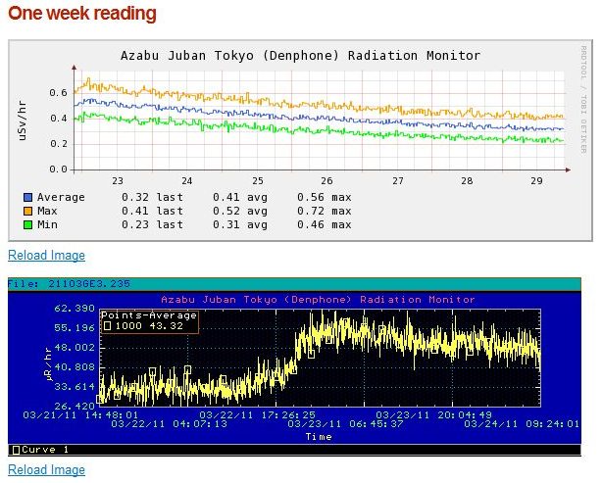Click the green Min legend swatch
This screenshot has height=483, width=602.
tap(27, 225)
